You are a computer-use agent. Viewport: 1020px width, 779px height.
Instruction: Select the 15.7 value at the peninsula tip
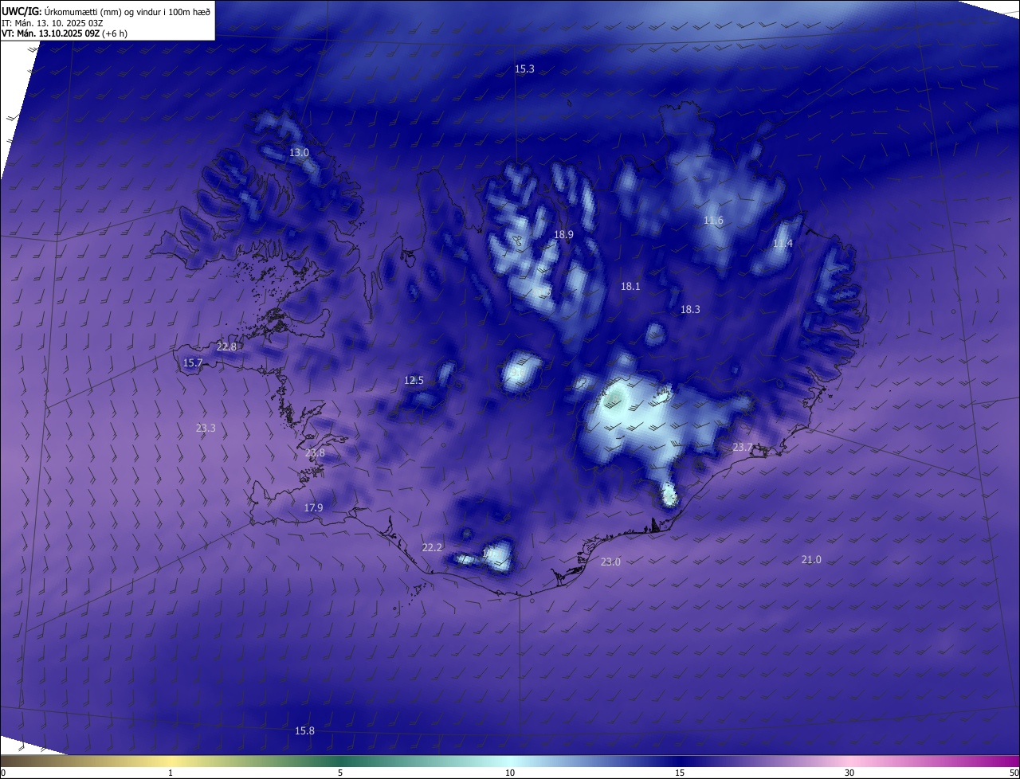(193, 363)
